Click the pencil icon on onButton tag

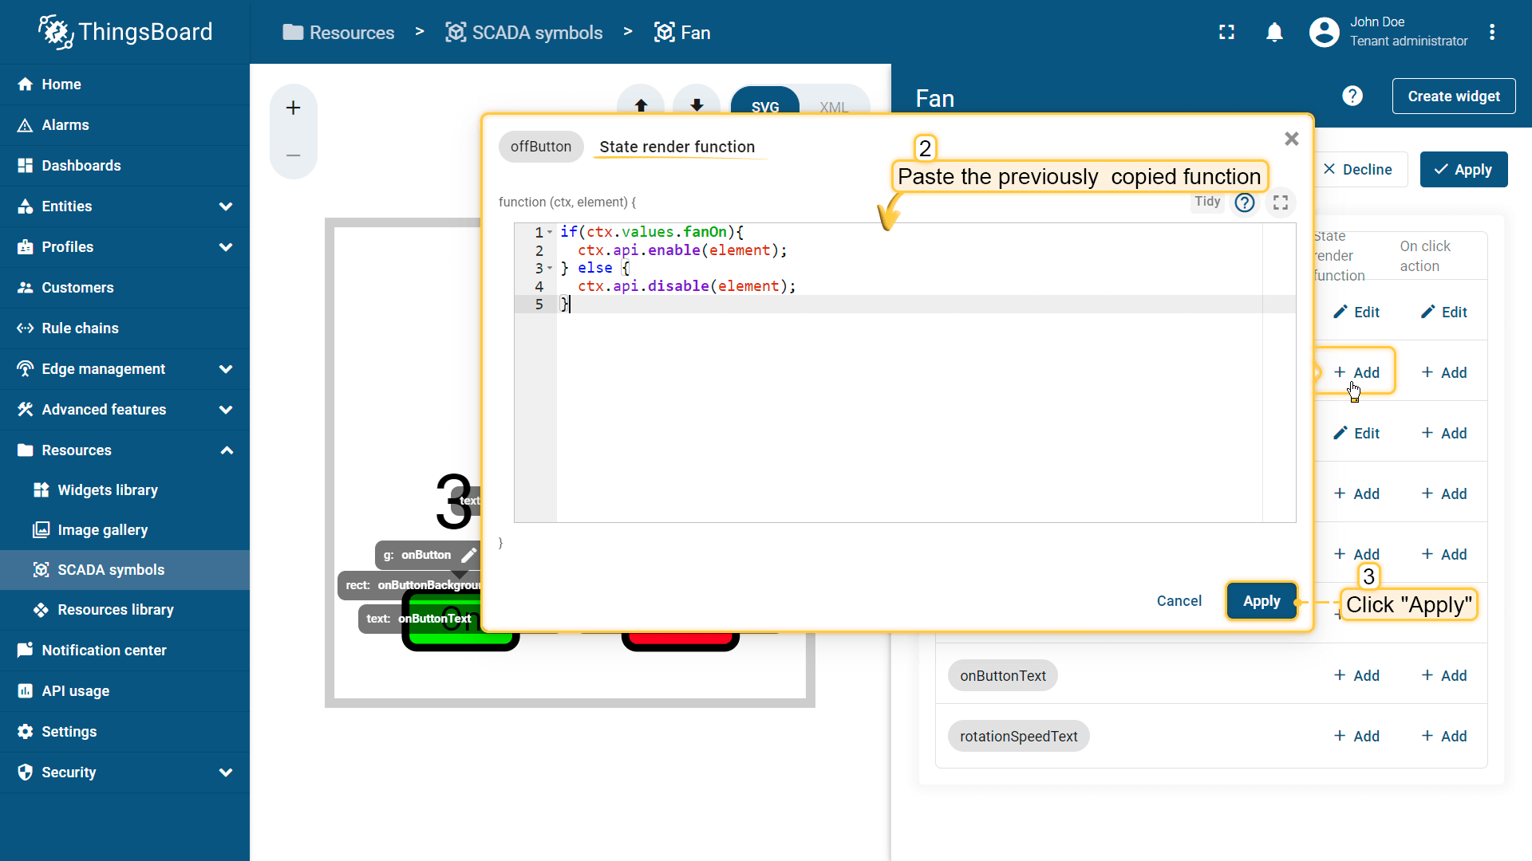[469, 555]
